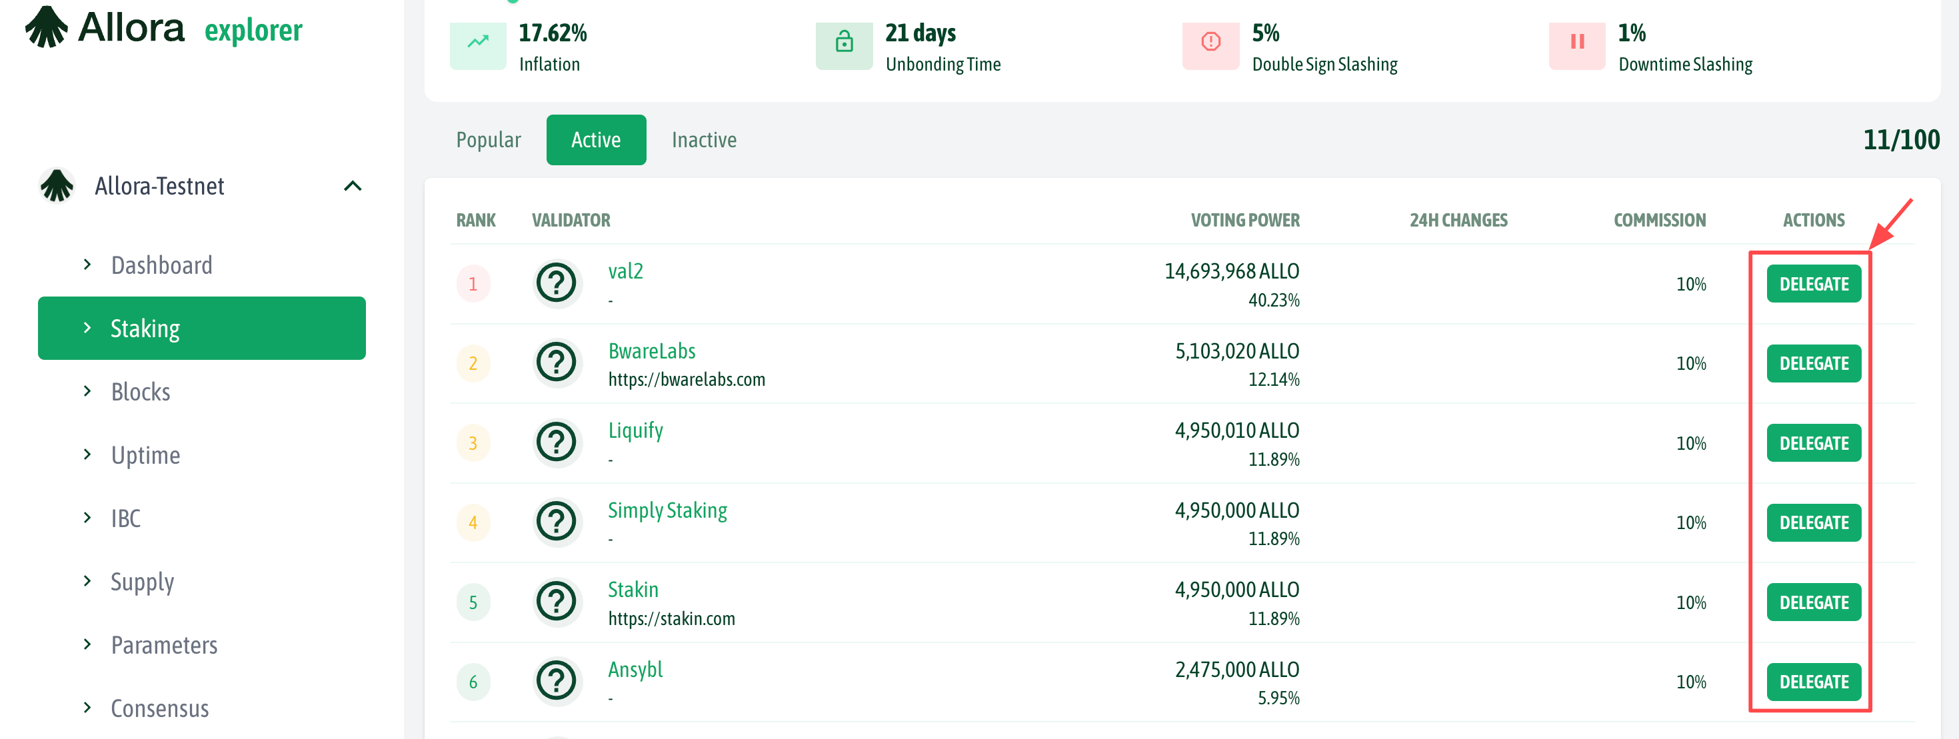The width and height of the screenshot is (1959, 739).
Task: Delegate to the val2 validator
Action: point(1813,284)
